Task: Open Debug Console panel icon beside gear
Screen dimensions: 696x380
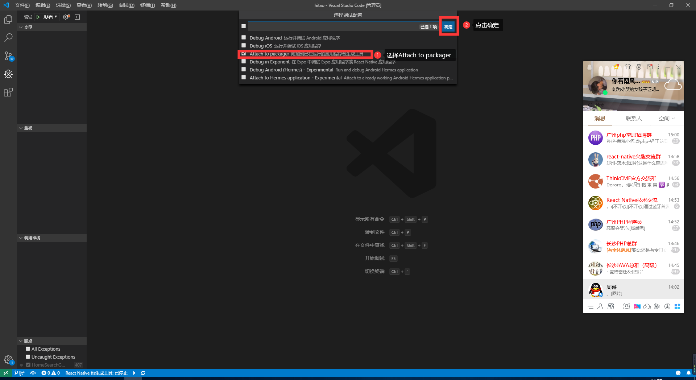Action: tap(77, 17)
